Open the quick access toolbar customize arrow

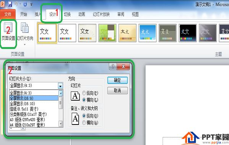pyautogui.click(x=31, y=5)
